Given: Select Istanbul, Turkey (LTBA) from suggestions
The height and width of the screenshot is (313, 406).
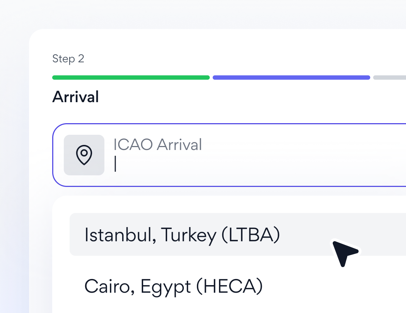Looking at the screenshot, I should point(182,235).
